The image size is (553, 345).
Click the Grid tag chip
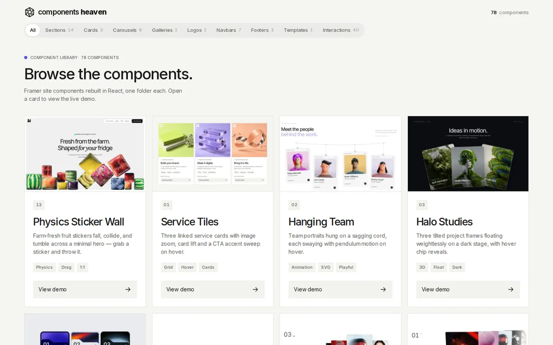click(168, 267)
